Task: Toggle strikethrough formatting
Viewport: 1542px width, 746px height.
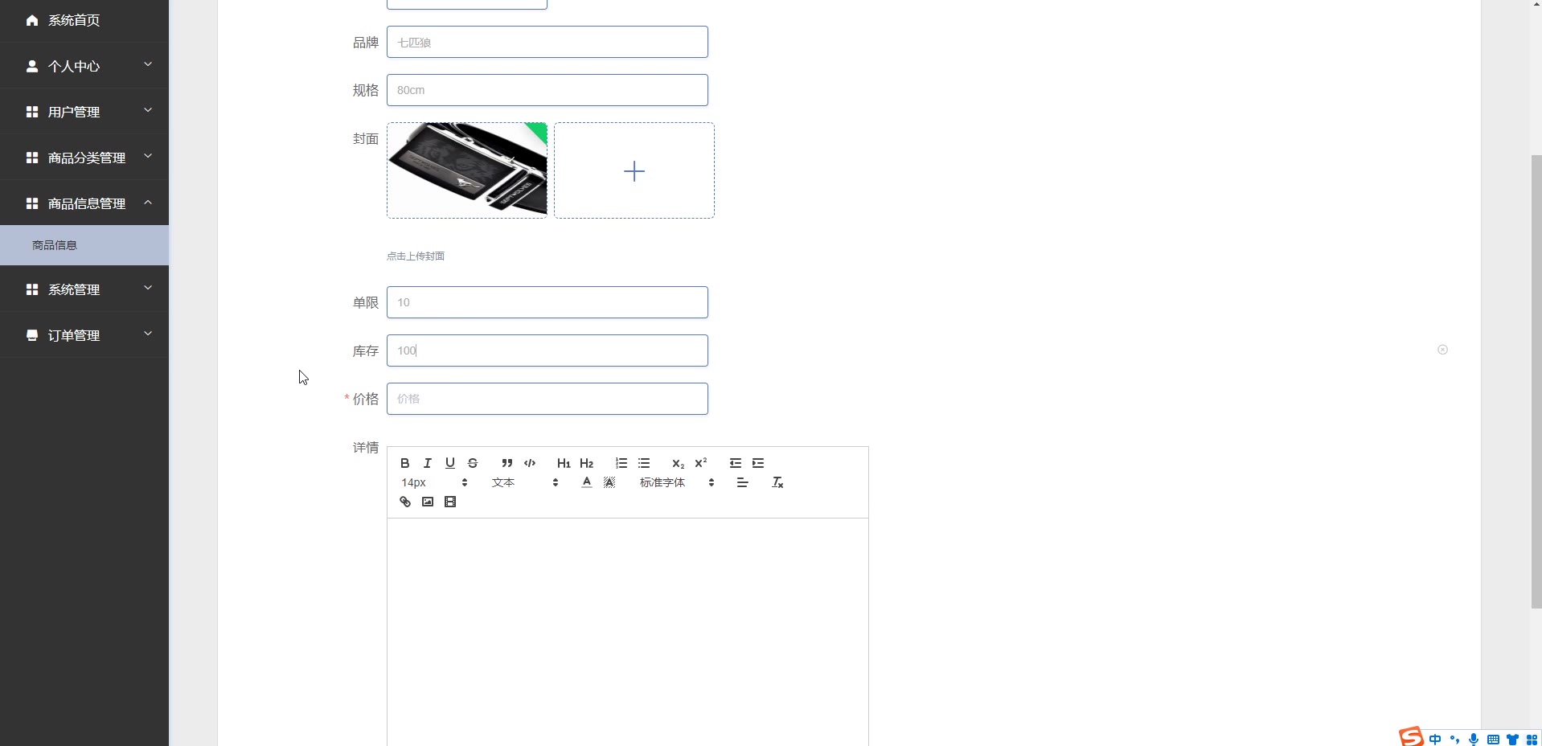Action: (473, 463)
